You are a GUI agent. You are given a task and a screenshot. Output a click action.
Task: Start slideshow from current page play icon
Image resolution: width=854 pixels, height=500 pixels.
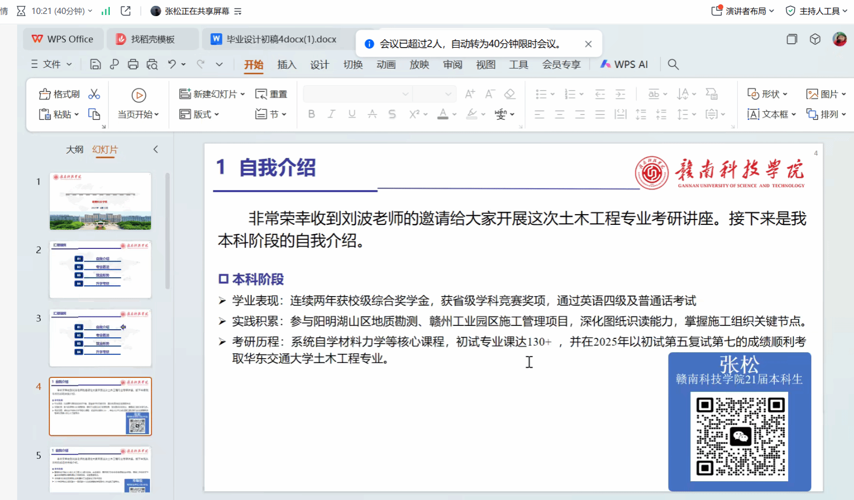139,95
